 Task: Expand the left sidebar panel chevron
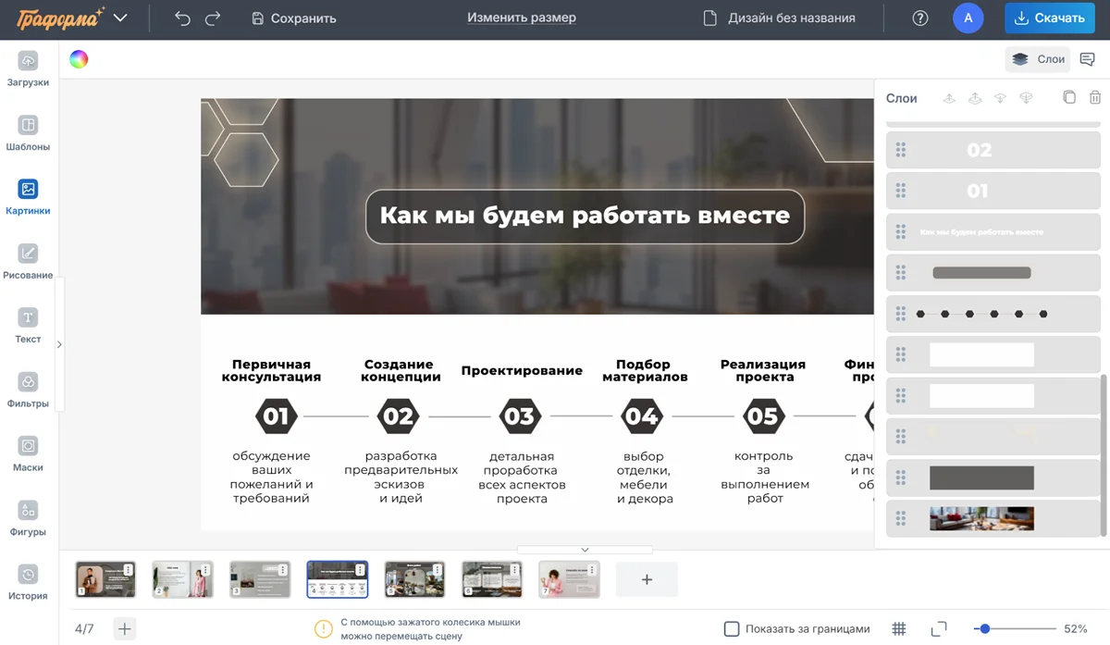59,344
